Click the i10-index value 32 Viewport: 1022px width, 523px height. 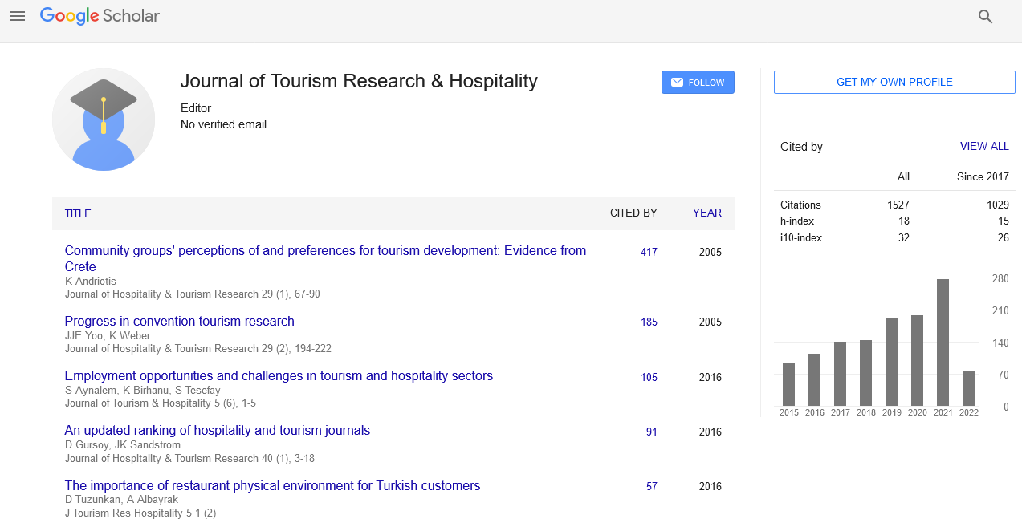[x=904, y=238]
